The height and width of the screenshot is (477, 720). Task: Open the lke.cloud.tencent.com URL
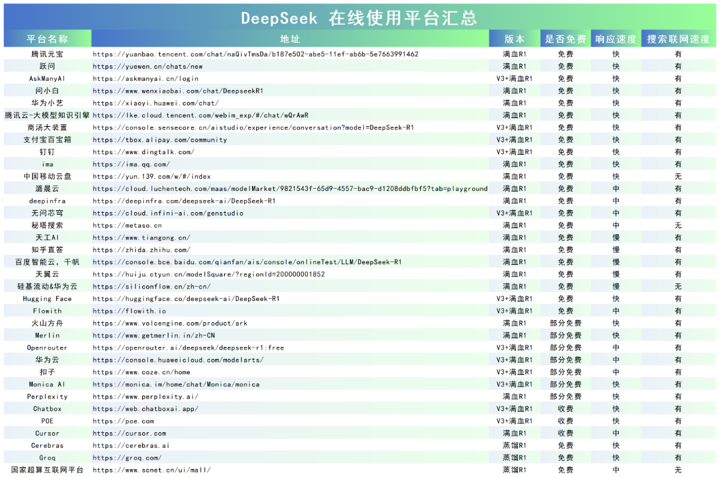click(x=200, y=115)
